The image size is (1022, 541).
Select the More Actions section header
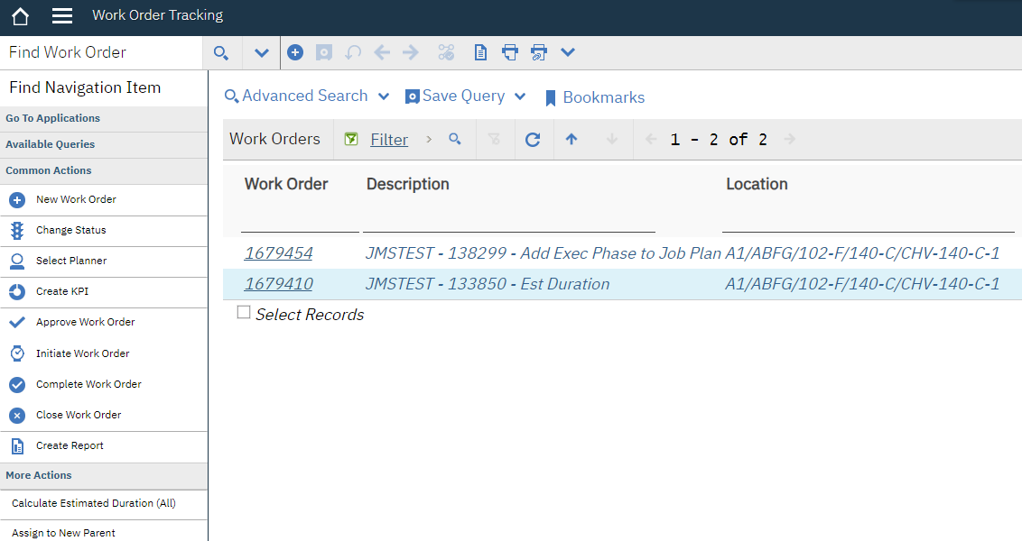tap(40, 475)
